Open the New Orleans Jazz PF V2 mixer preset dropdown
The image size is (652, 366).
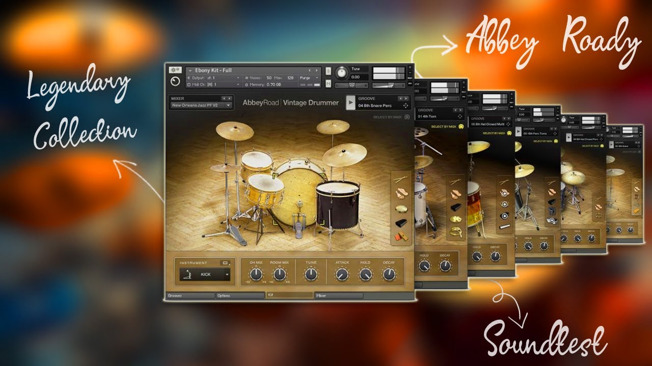point(201,105)
